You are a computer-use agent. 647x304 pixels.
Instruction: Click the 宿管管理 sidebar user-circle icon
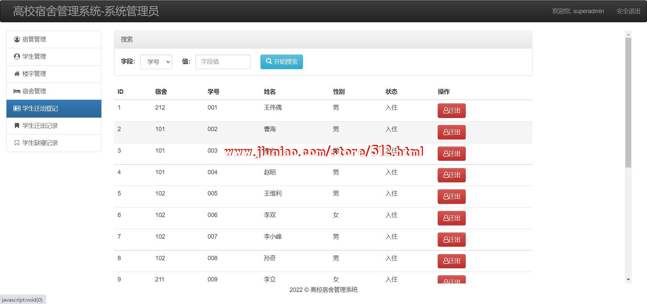pyautogui.click(x=17, y=39)
